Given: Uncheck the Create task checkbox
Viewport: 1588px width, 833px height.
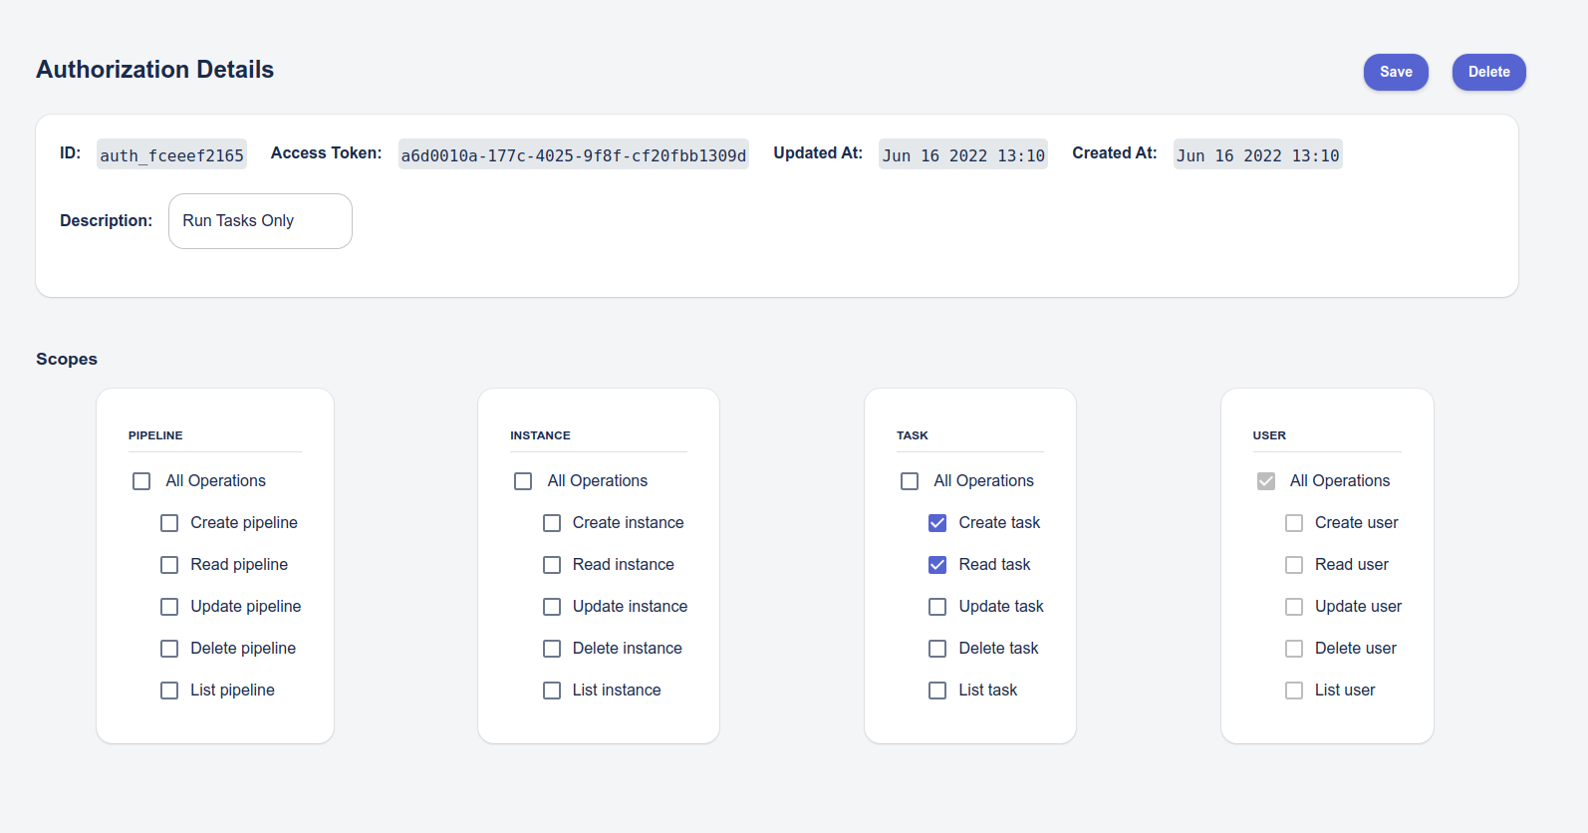Looking at the screenshot, I should (937, 523).
